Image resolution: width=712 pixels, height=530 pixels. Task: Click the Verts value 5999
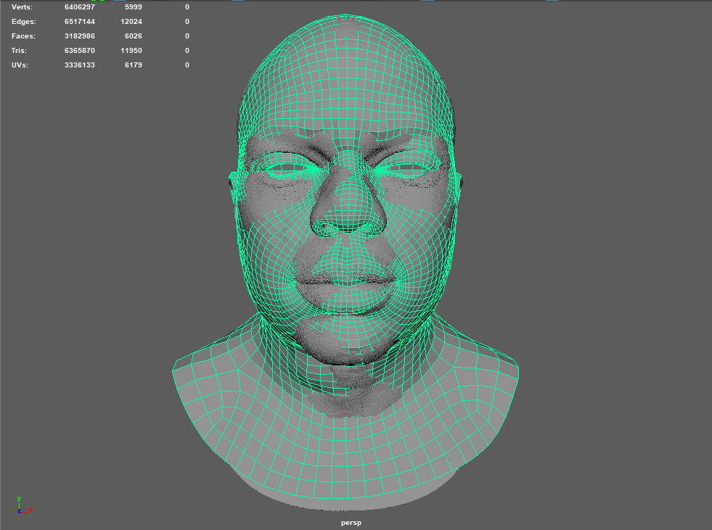[133, 7]
